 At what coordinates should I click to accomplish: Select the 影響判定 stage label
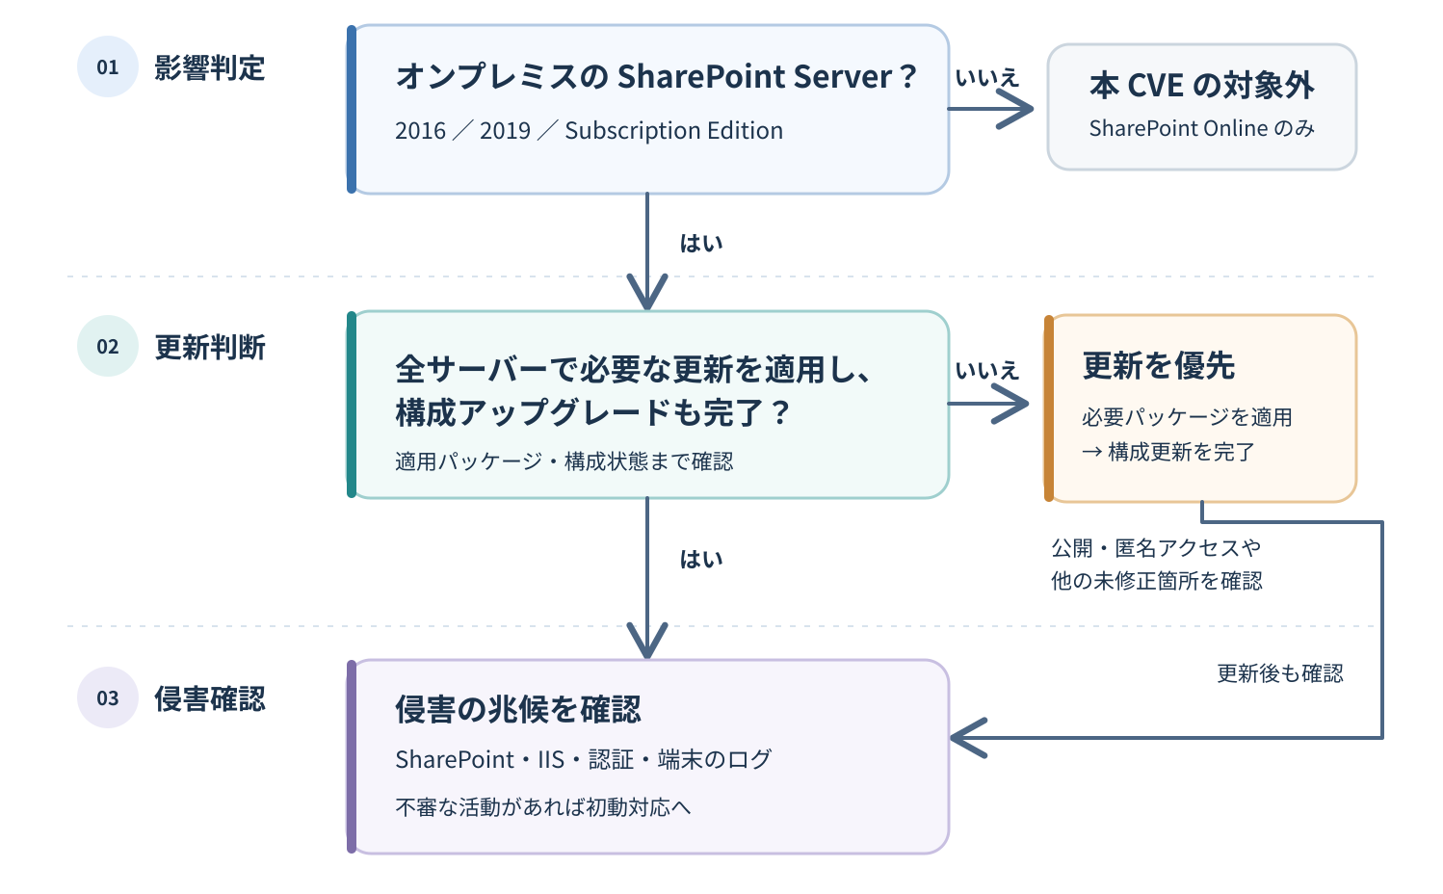210,67
